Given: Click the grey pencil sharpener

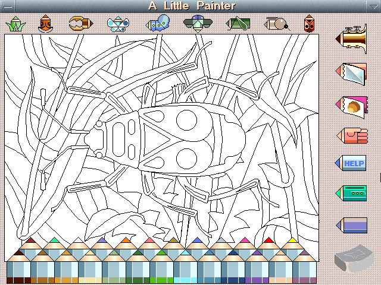Looking at the screenshot, I should pos(354,259).
